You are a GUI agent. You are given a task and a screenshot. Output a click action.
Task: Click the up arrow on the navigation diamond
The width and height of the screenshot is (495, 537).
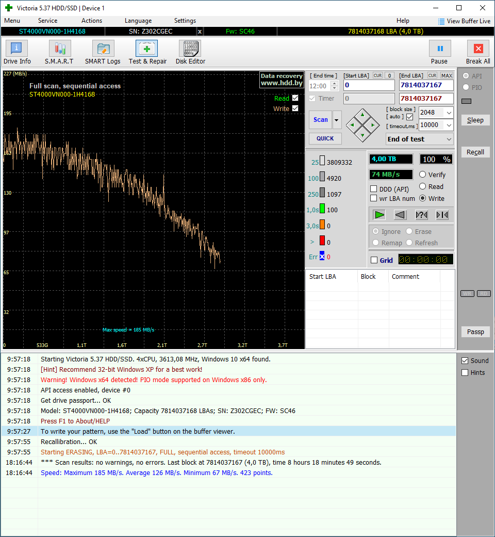point(362,114)
